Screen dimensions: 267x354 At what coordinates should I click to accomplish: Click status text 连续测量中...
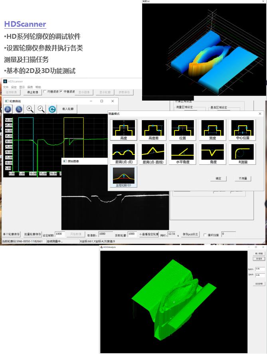55,241
